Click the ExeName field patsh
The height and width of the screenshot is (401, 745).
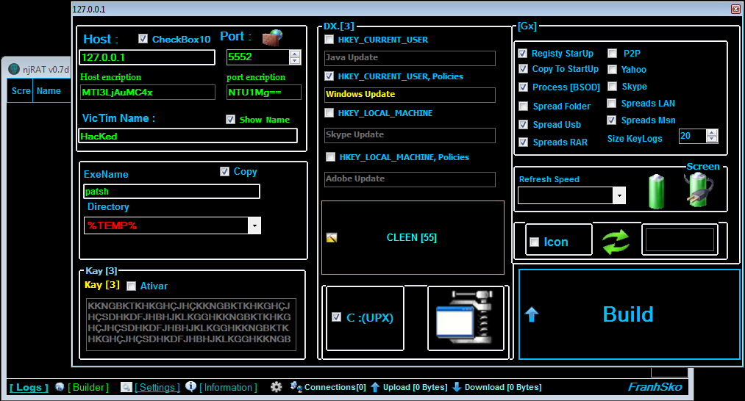click(171, 191)
